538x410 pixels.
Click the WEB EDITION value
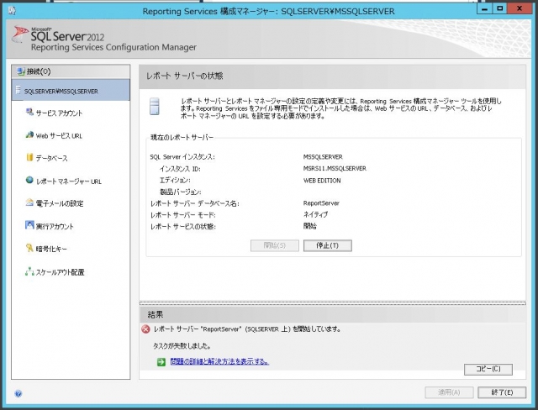click(322, 181)
